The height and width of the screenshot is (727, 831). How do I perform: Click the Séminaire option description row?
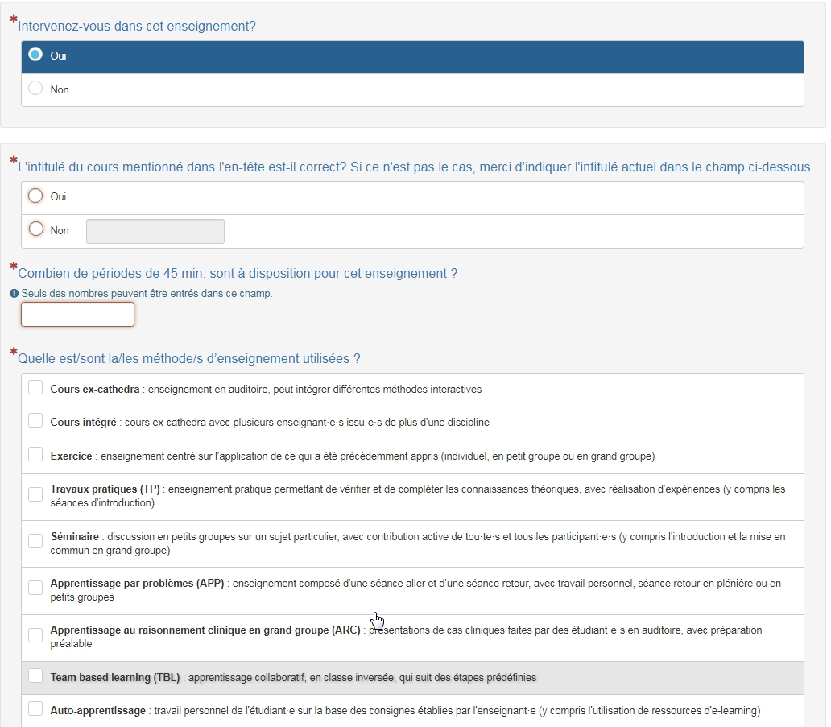412,543
